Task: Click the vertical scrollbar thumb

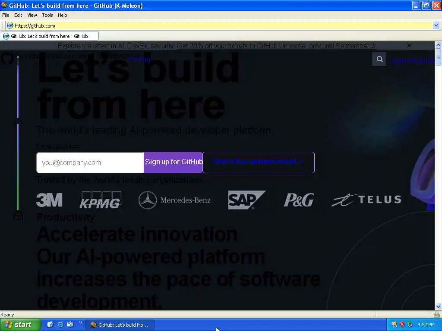Action: click(x=438, y=57)
